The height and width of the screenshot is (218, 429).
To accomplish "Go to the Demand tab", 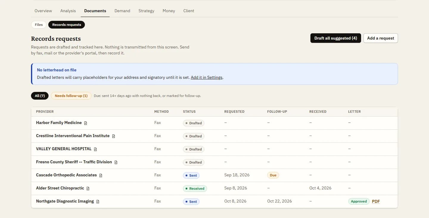I will pos(122,11).
